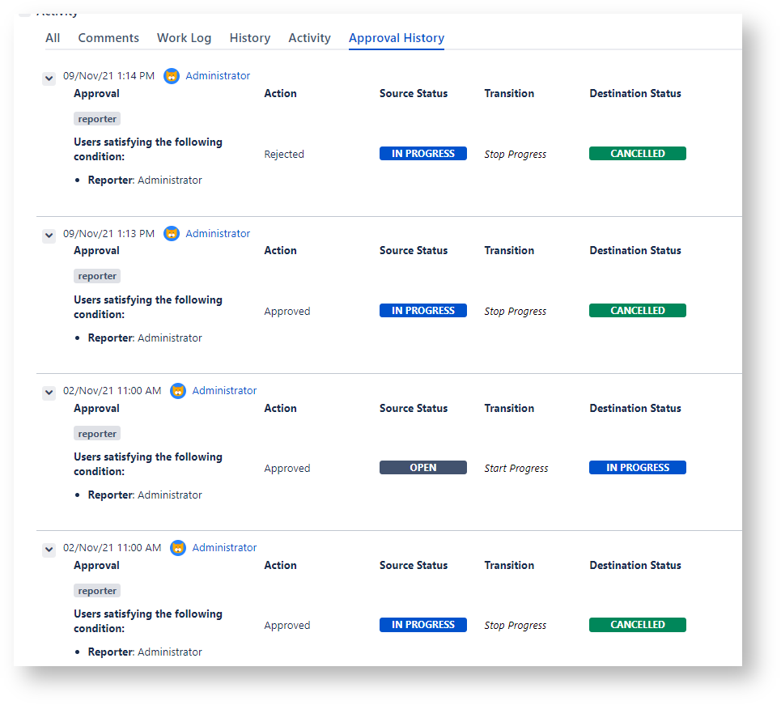Viewport: 781px width, 705px height.
Task: Click the reporter tag in the Rejected entry
Action: [97, 119]
